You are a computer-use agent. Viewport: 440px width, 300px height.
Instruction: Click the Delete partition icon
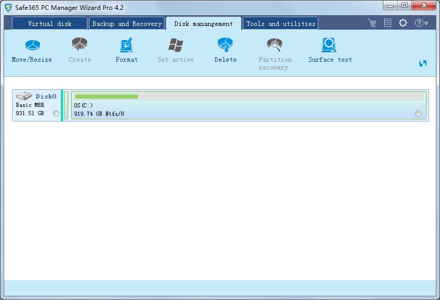point(225,46)
